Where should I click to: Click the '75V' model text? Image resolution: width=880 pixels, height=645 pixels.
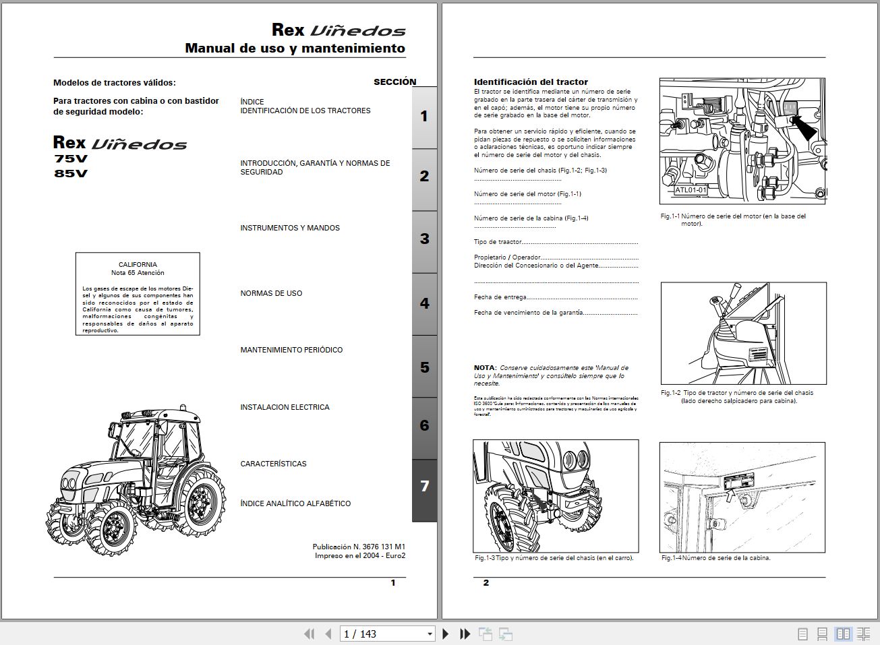tap(71, 160)
